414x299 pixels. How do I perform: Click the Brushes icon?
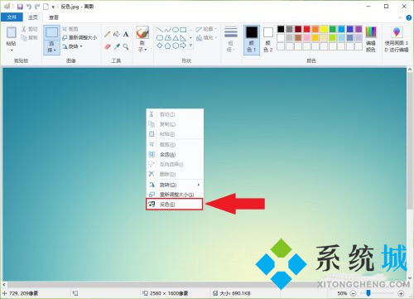[142, 32]
